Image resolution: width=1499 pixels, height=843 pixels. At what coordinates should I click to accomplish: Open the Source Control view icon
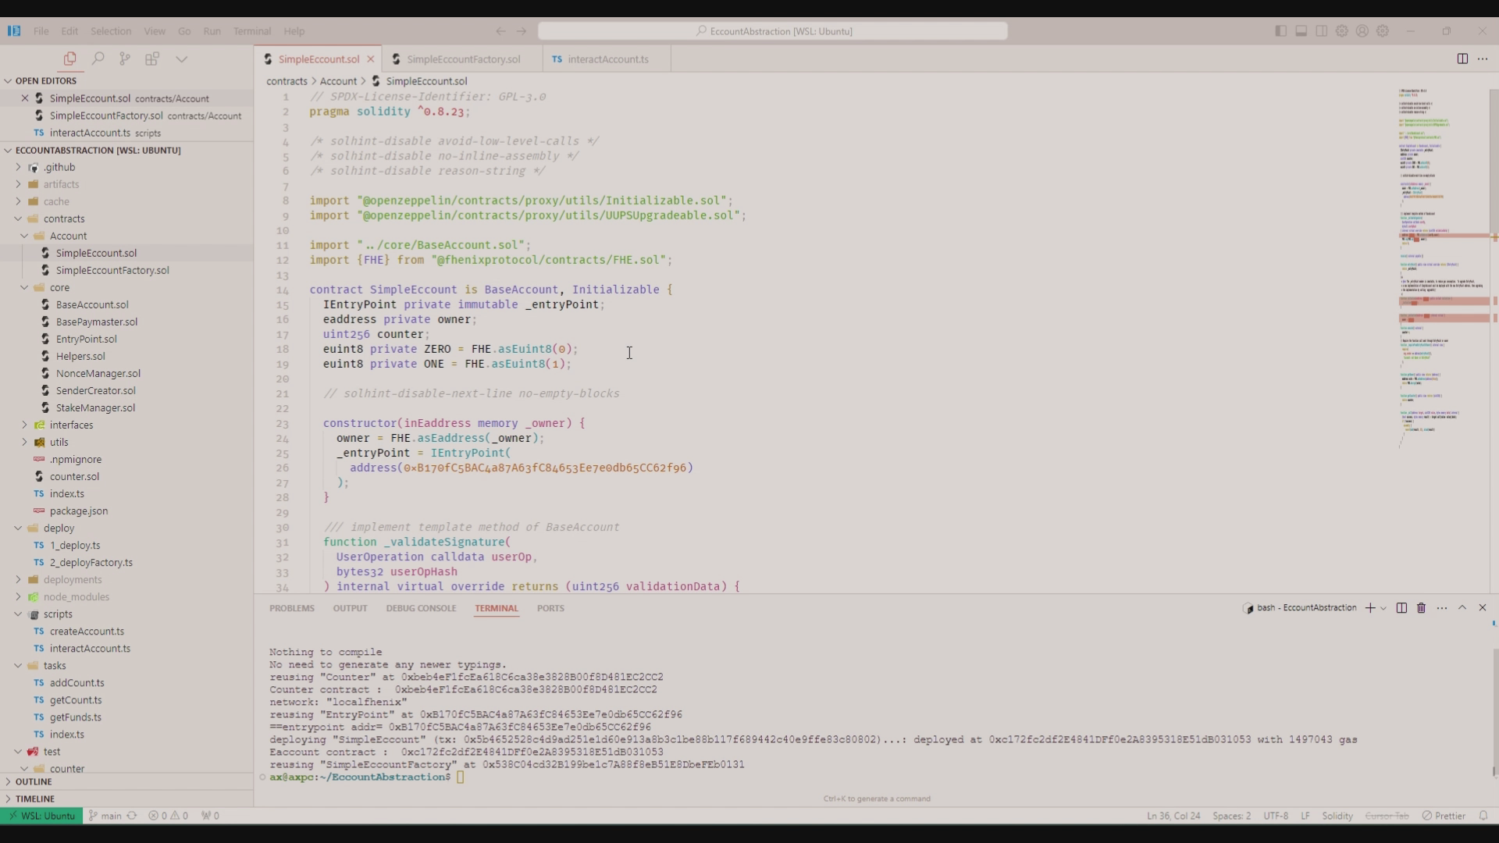click(x=125, y=59)
